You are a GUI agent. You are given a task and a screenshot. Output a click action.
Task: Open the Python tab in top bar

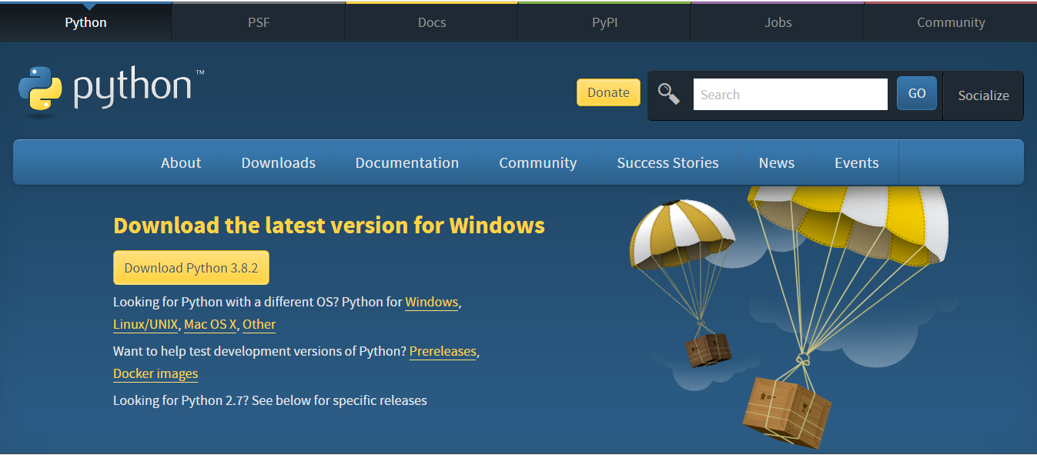pos(86,22)
